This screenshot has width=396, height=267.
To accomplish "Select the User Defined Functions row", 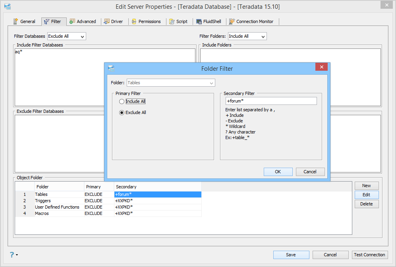I will (108, 207).
